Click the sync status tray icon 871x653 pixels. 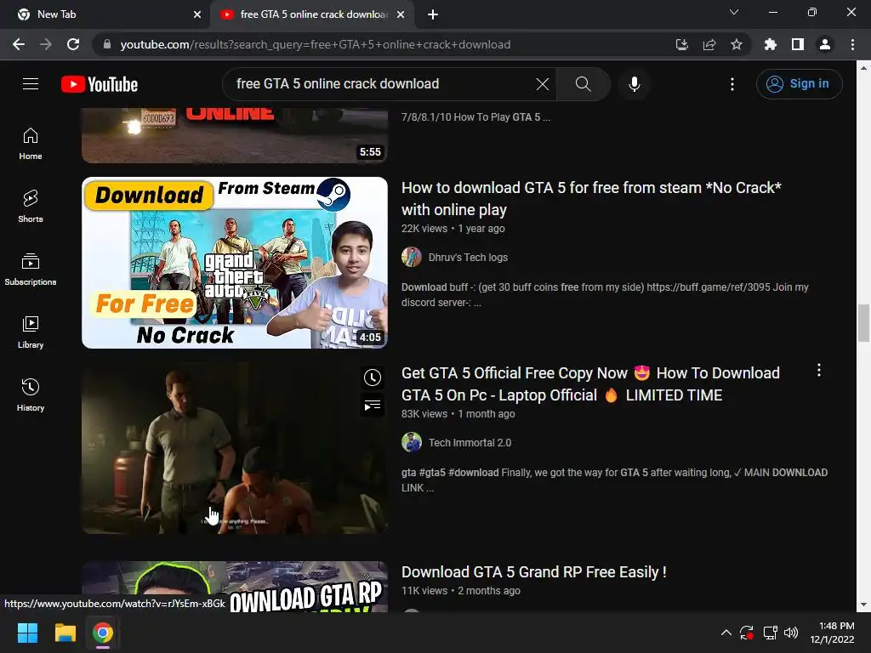pos(747,633)
